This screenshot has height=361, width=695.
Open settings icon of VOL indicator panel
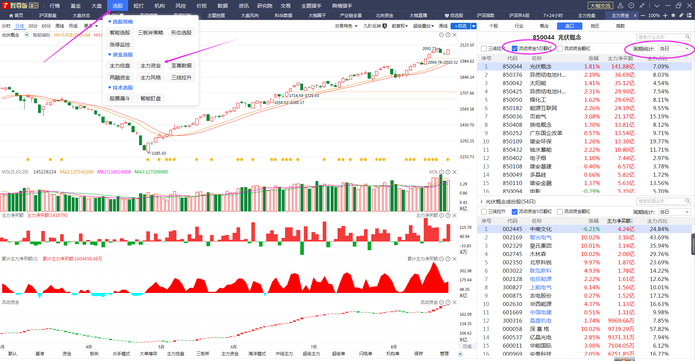441,172
